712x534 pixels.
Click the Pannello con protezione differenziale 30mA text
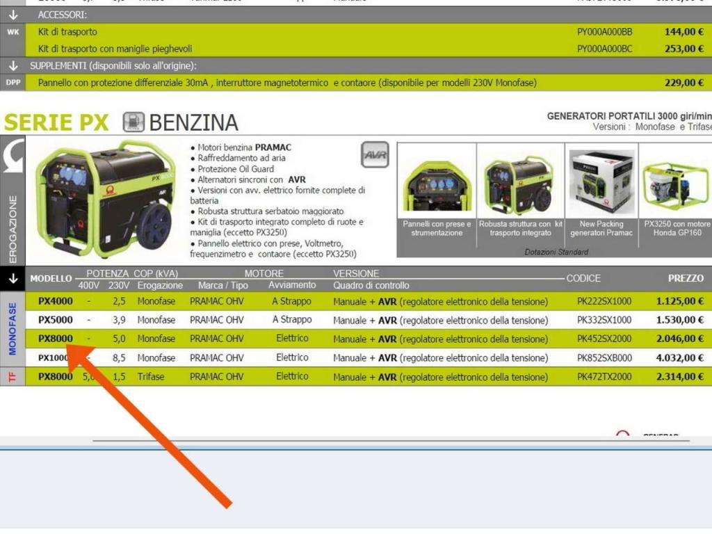(x=287, y=83)
